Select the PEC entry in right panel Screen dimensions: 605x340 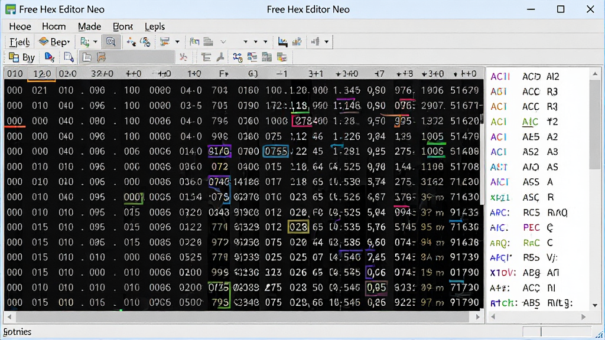point(531,227)
